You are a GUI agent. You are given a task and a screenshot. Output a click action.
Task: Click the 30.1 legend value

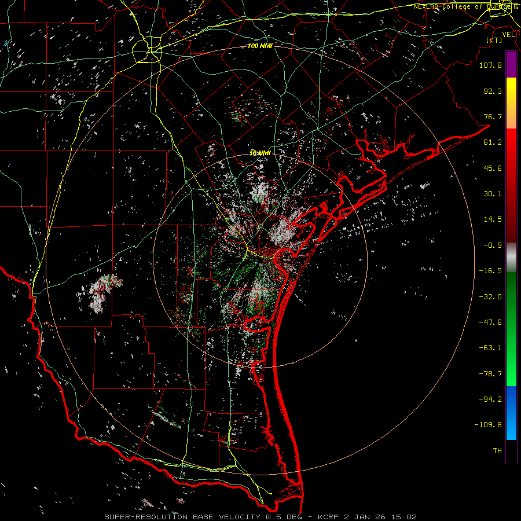pos(493,194)
